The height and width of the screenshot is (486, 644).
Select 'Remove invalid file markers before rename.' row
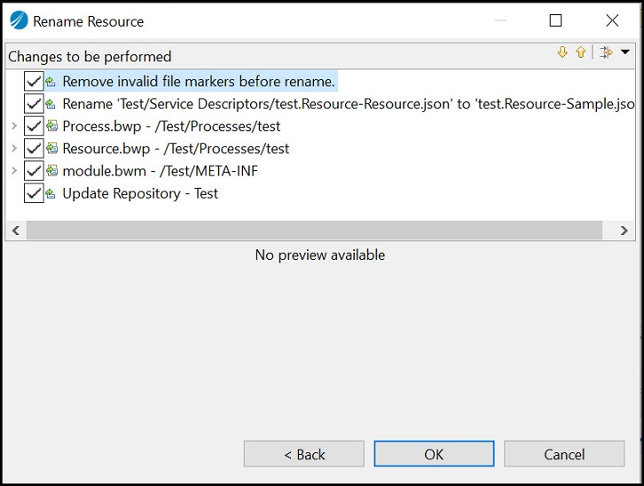(x=199, y=82)
